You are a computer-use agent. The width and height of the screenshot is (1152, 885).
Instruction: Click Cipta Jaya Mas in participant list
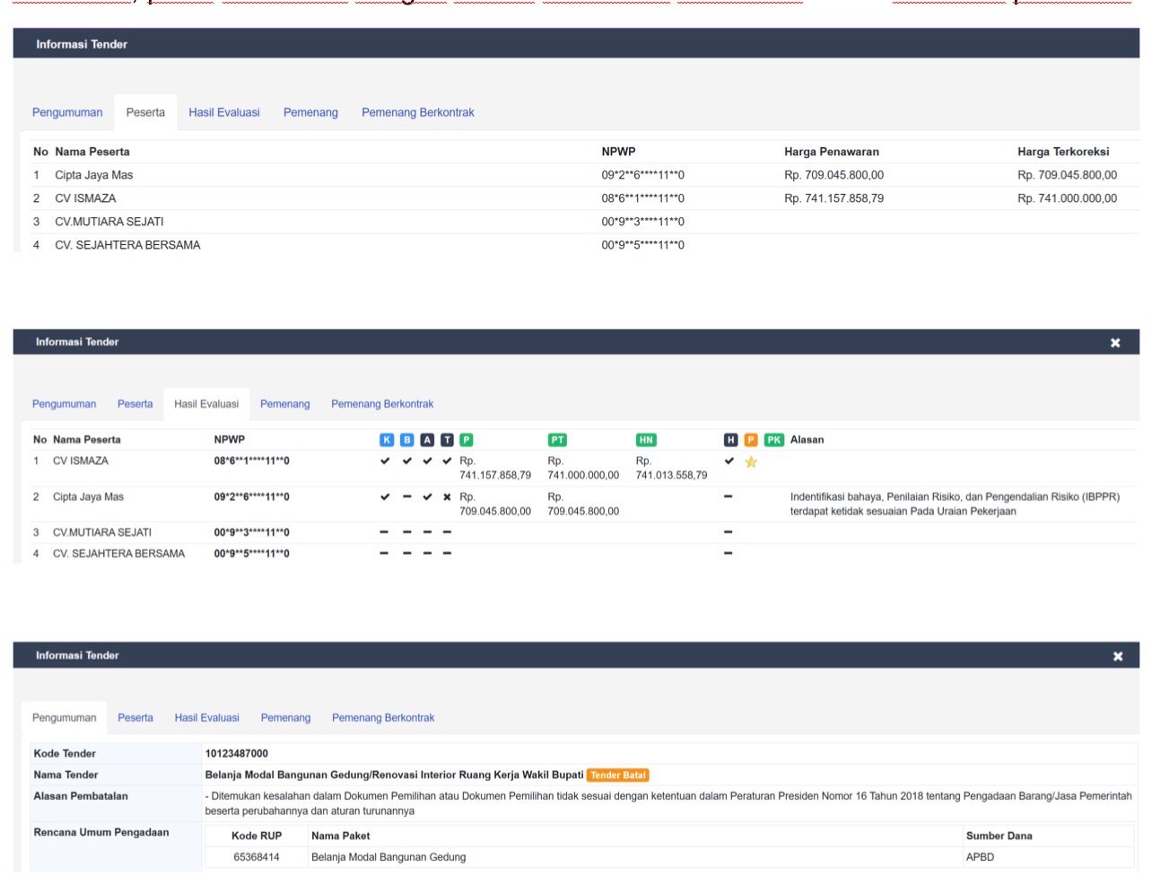point(93,175)
